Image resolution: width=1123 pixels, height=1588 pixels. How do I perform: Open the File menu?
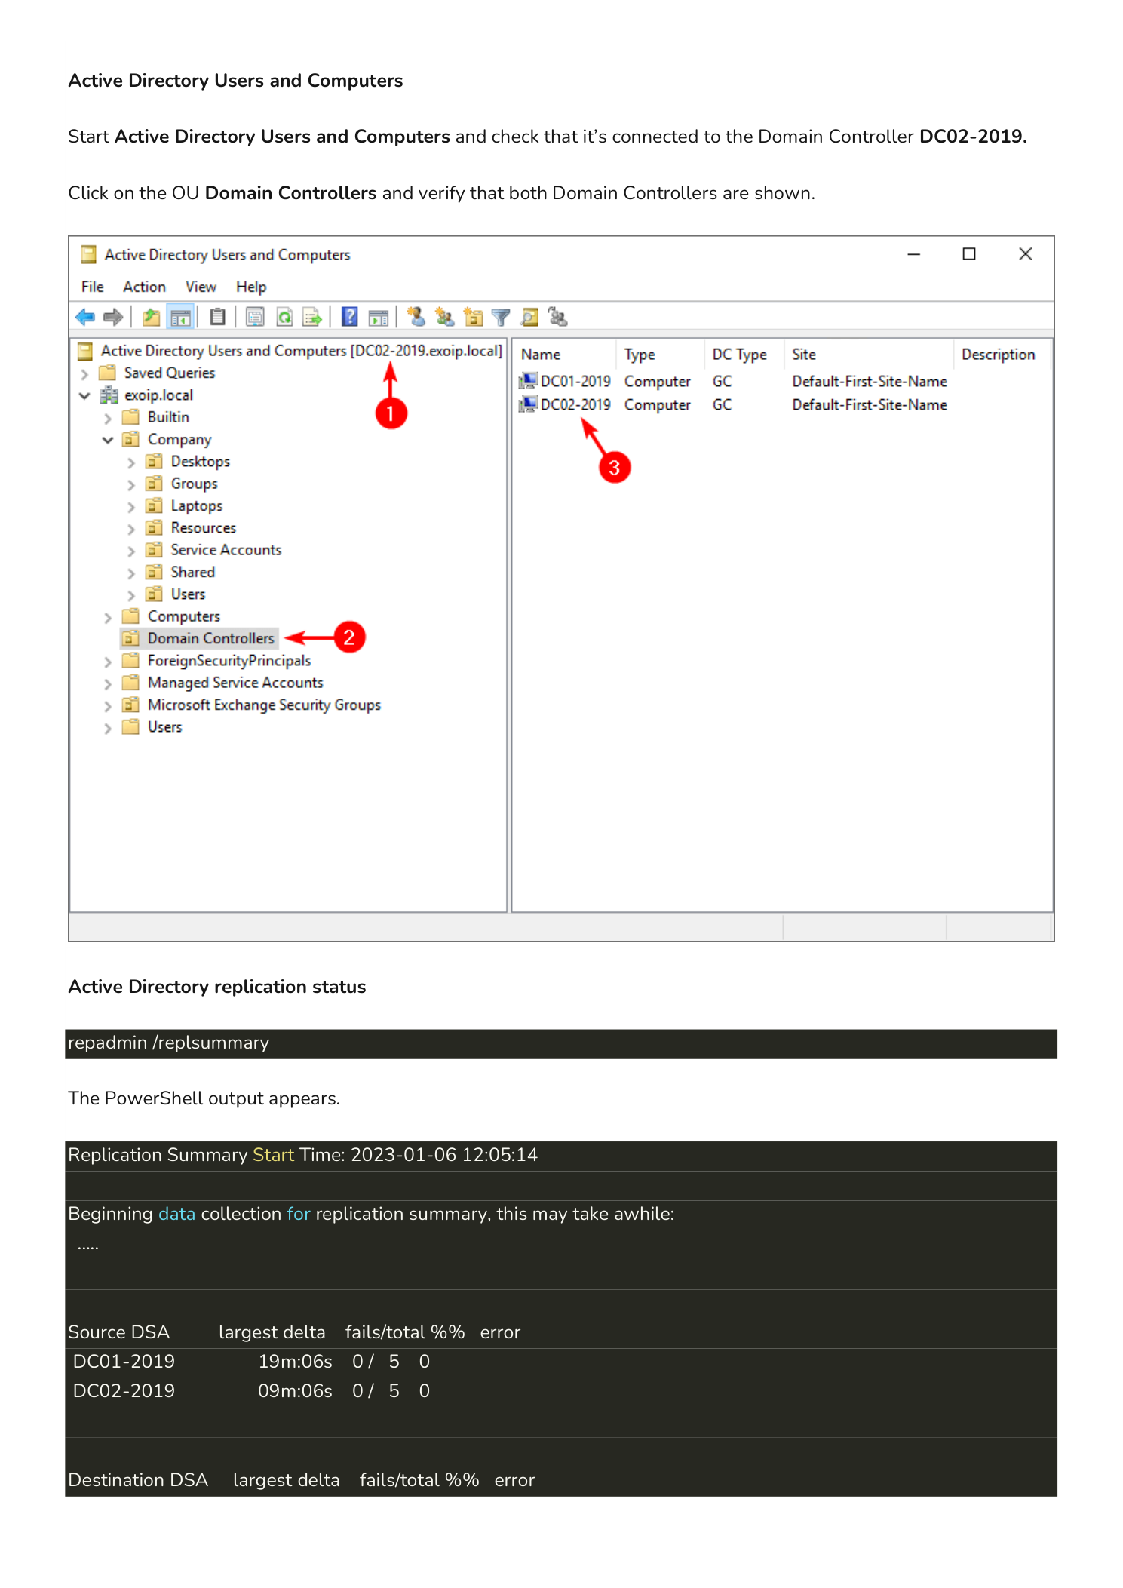(93, 287)
